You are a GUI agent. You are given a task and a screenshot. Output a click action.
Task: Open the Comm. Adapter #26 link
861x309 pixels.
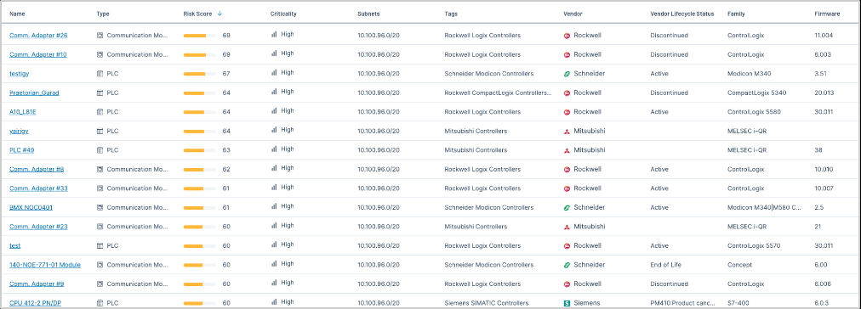38,35
